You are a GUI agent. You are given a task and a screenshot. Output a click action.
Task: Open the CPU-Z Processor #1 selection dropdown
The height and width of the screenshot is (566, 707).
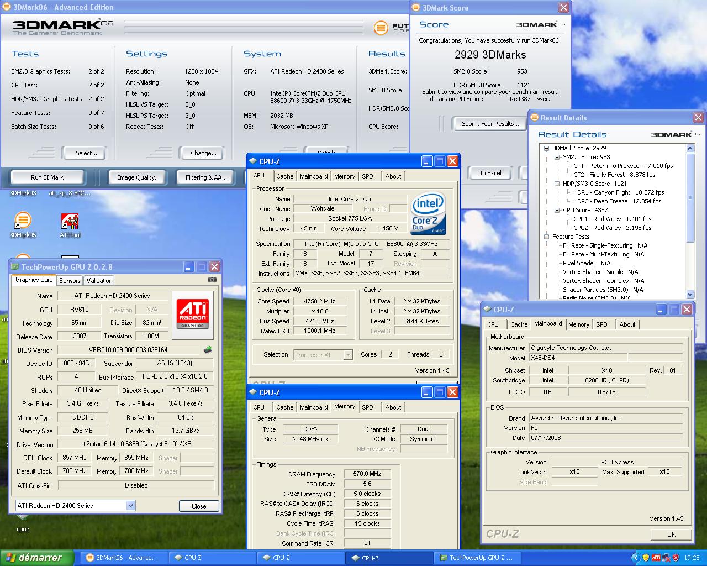[x=348, y=355]
